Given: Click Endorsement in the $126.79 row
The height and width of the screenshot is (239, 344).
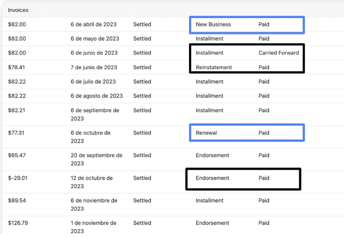Looking at the screenshot, I should point(212,223).
